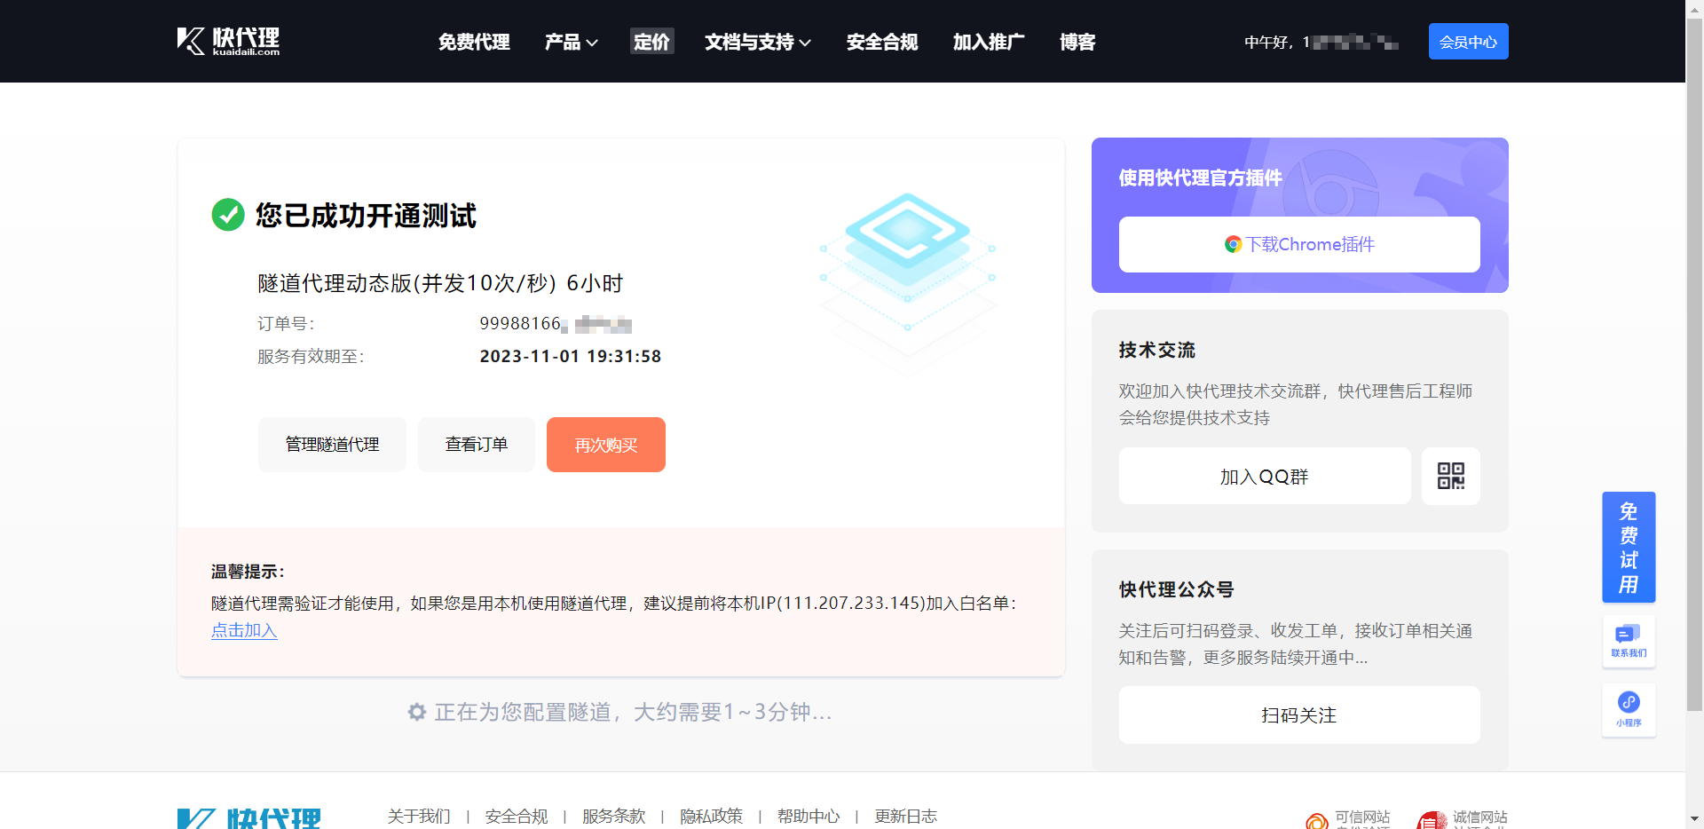
Task: Click the 加入QQ群 button
Action: (1265, 476)
